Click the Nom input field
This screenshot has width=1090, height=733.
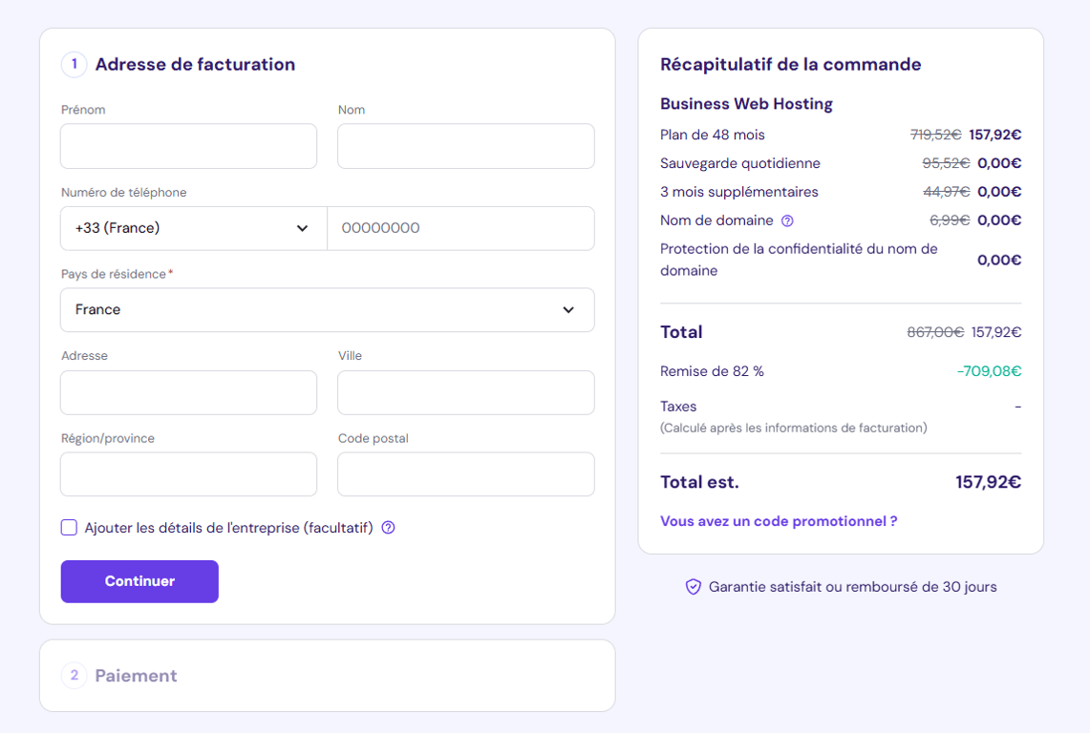[465, 145]
